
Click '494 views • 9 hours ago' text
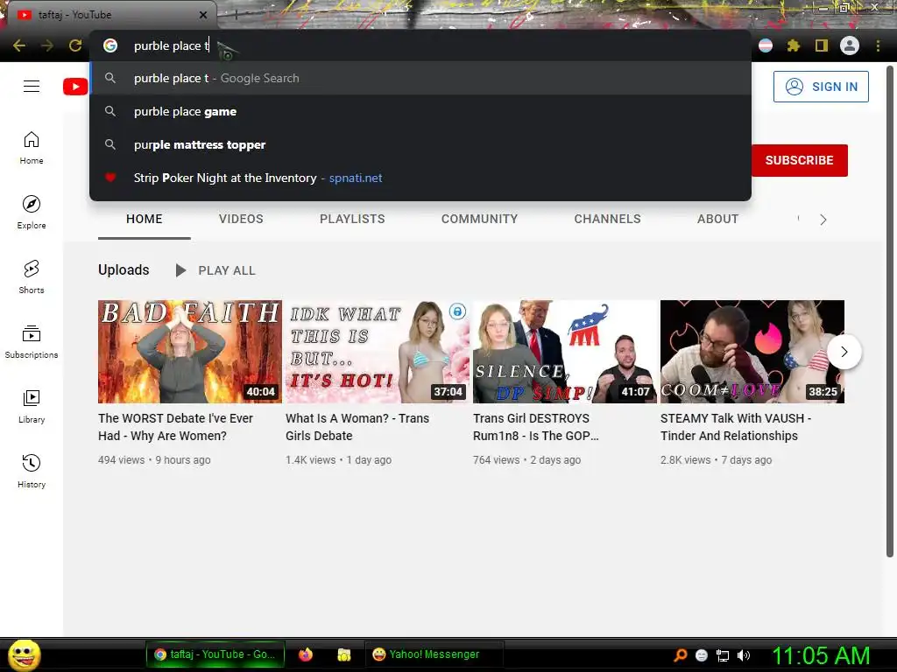click(154, 460)
